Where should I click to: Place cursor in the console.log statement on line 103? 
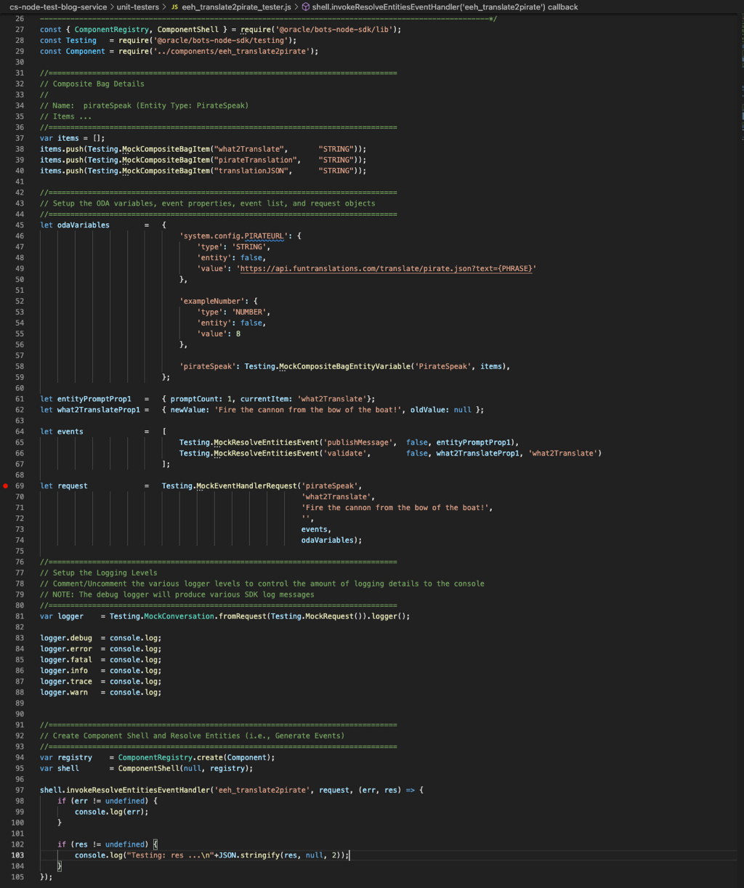211,855
